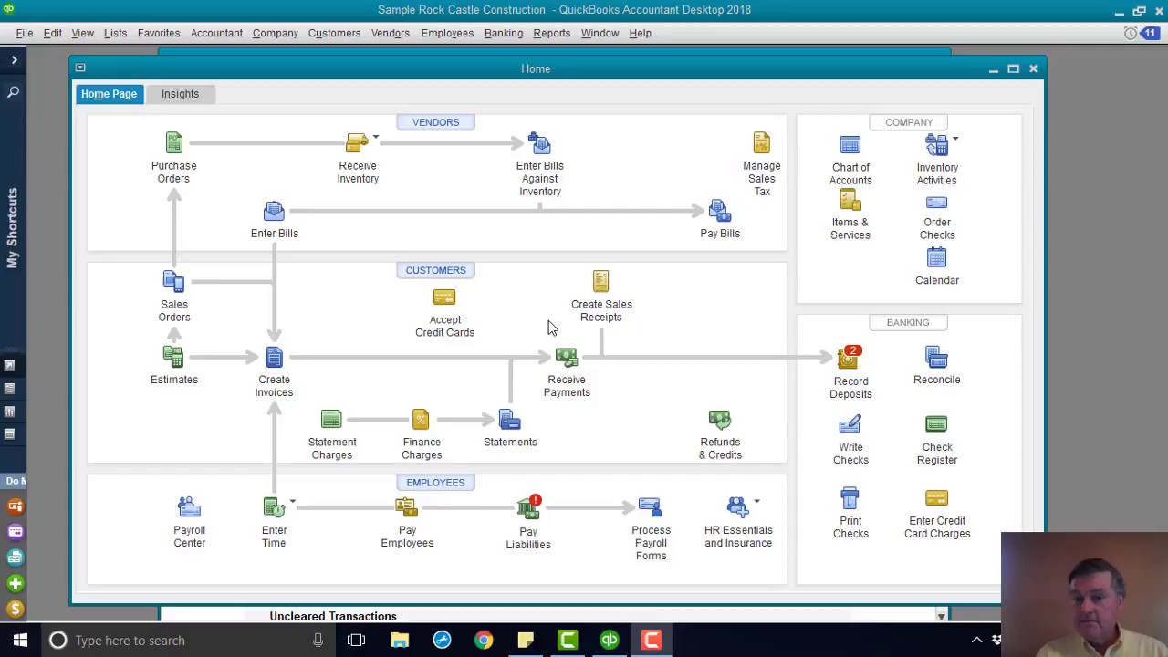Image resolution: width=1168 pixels, height=657 pixels.
Task: Click the Windows Start button
Action: point(20,640)
